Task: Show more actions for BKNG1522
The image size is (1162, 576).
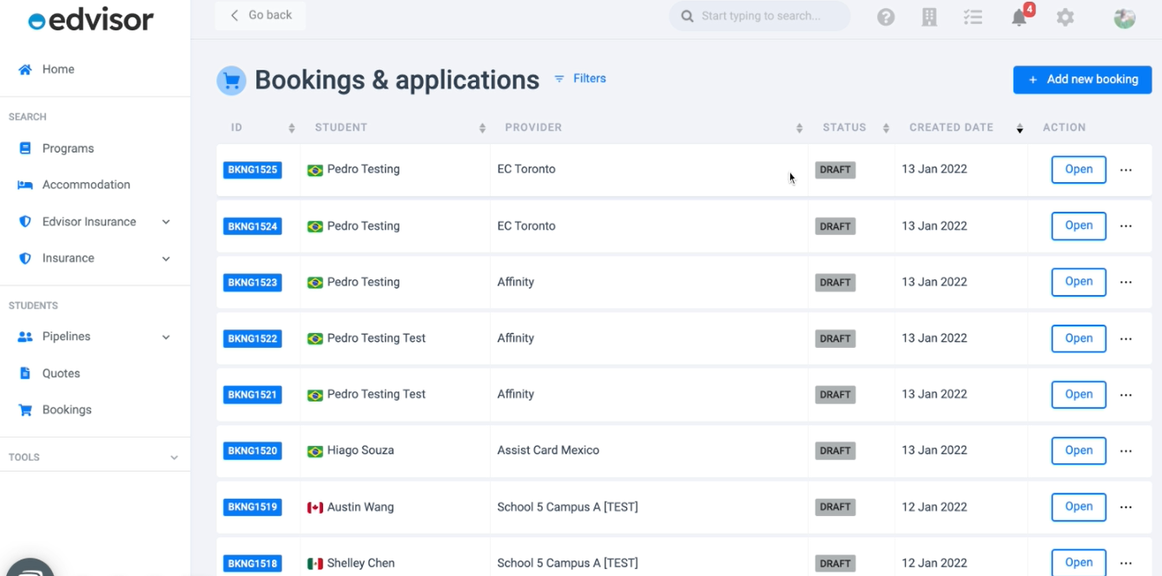Action: click(1126, 338)
